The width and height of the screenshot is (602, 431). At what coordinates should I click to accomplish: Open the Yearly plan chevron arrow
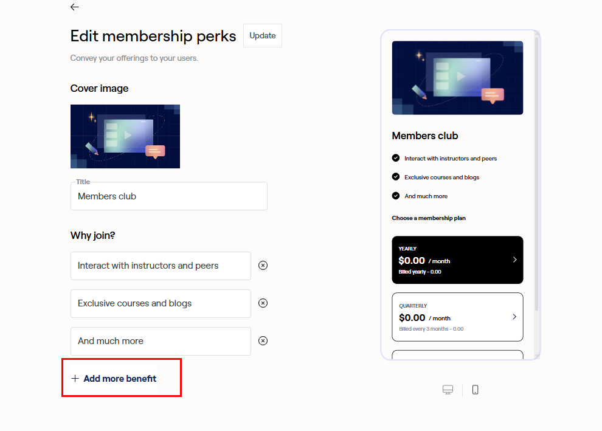click(x=514, y=260)
